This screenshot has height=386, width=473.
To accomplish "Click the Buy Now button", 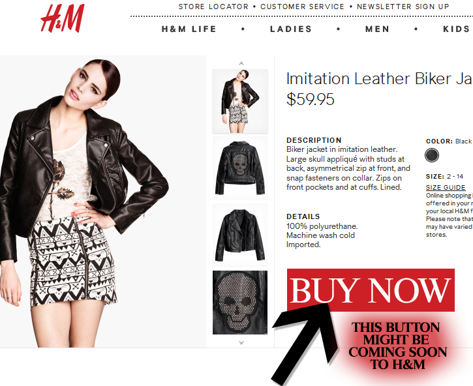I will (x=371, y=290).
